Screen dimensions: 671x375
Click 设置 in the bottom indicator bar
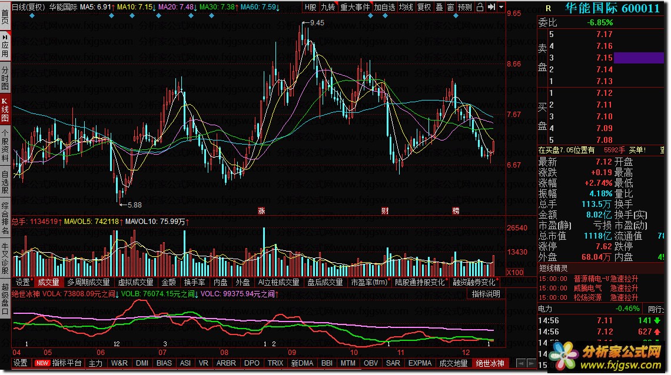(x=20, y=363)
